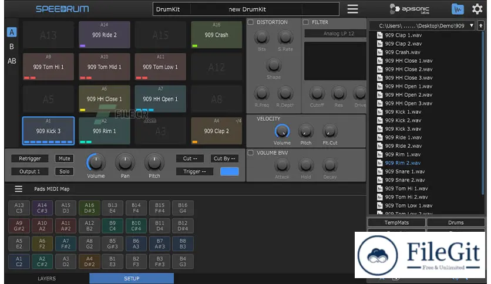491x284 pixels.
Task: Open the hamburger menu beside the DrumKit name
Action: click(352, 9)
